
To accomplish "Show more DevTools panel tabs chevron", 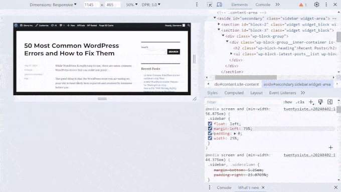I will 277,5.
